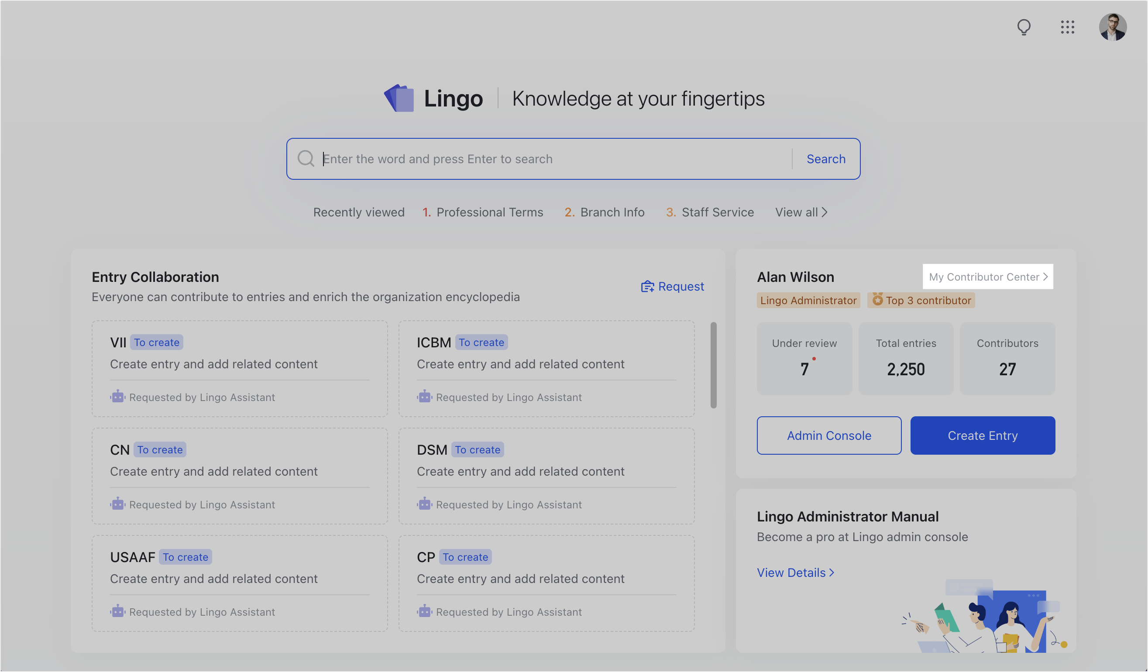The width and height of the screenshot is (1148, 672).
Task: Click the lightbulb tips icon
Action: click(1024, 27)
